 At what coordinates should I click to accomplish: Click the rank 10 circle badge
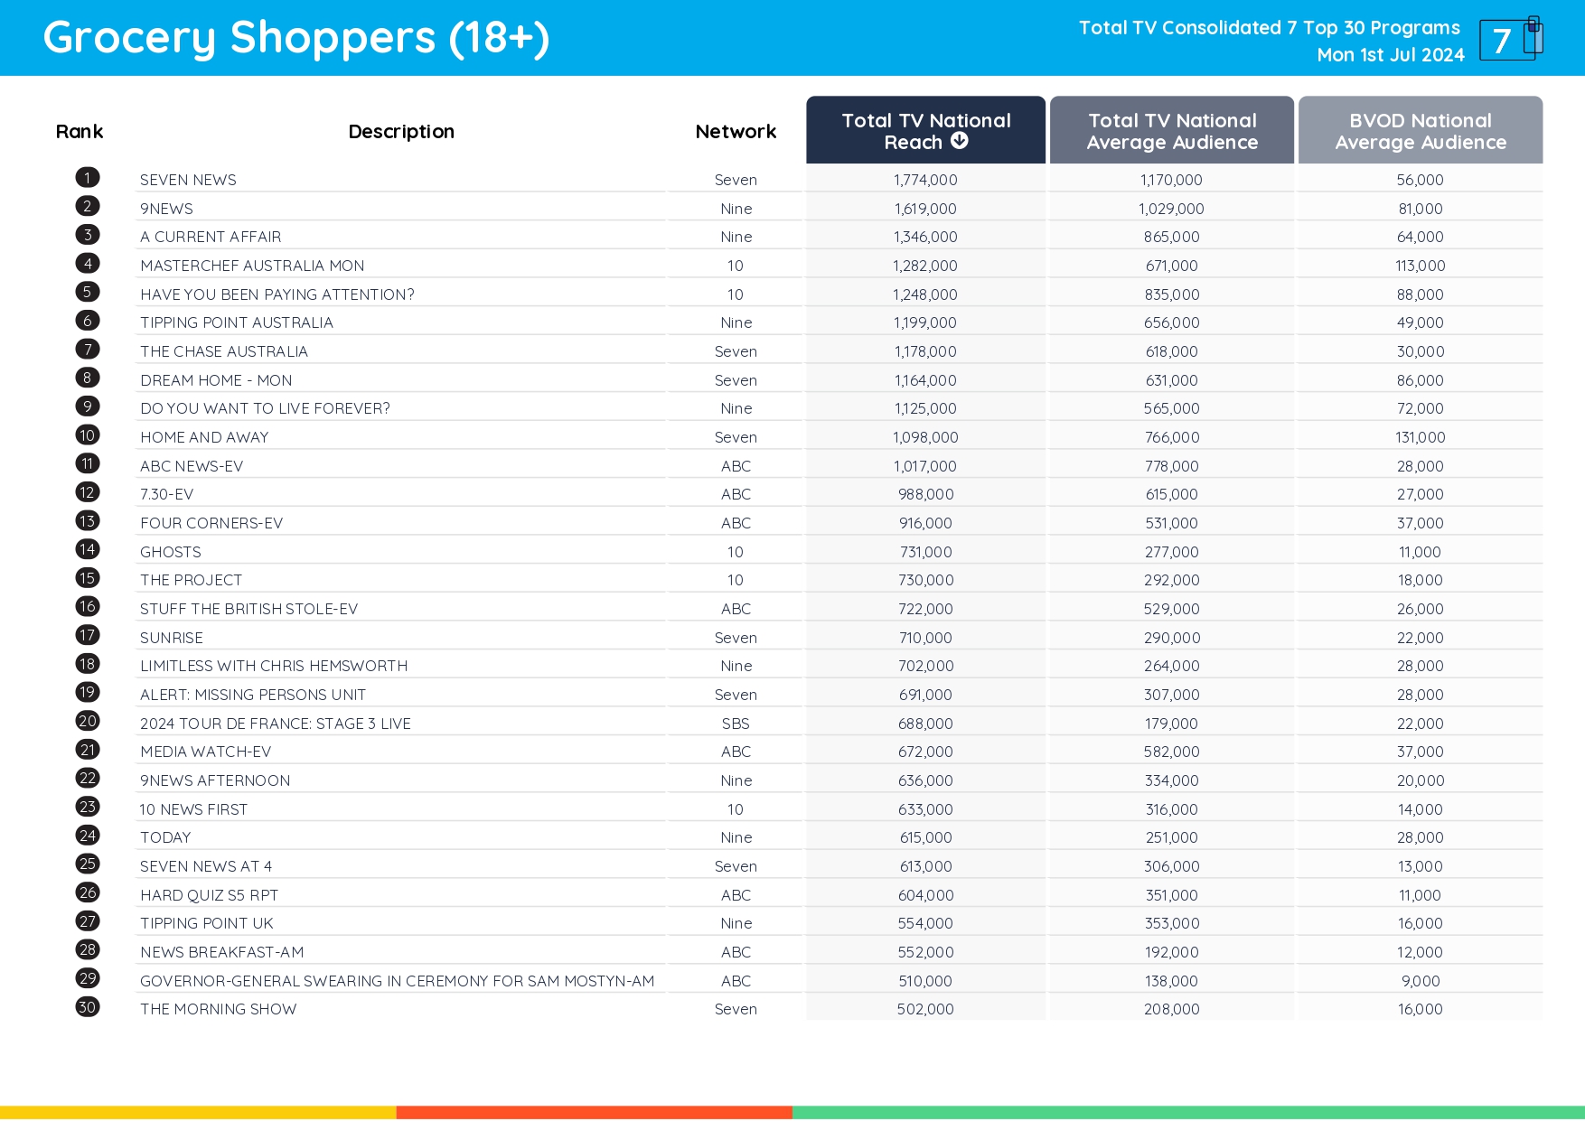[x=88, y=435]
